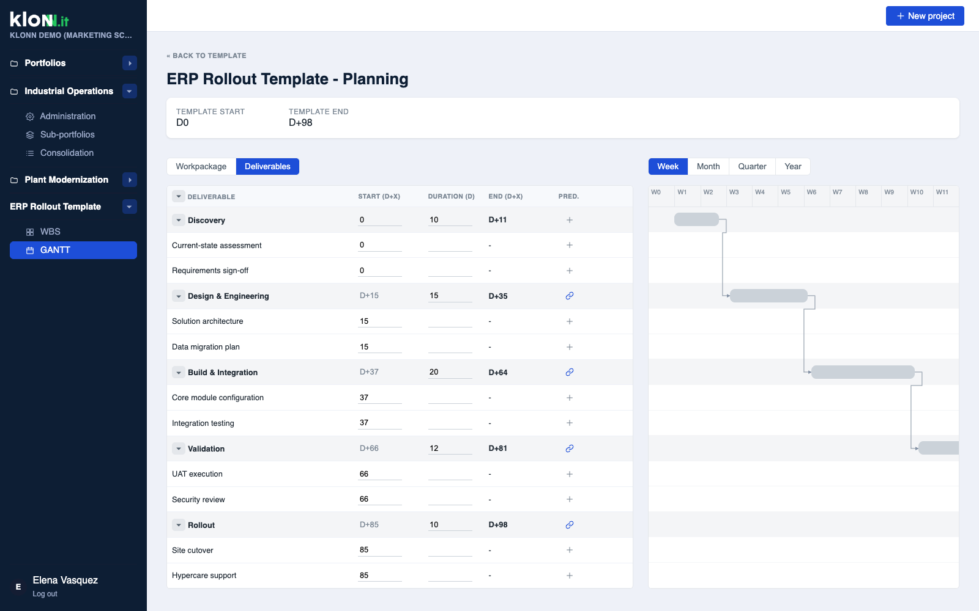Open predecessor link for Validation row
The image size is (979, 611).
tap(570, 448)
